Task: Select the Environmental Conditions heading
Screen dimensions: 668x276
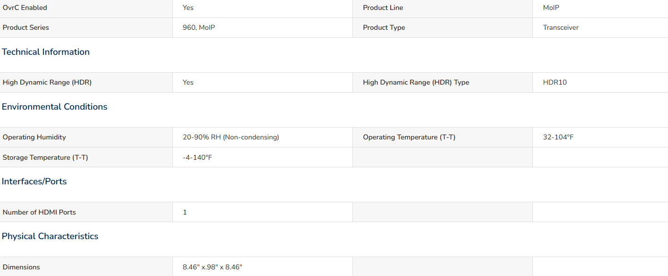Action: (54, 107)
